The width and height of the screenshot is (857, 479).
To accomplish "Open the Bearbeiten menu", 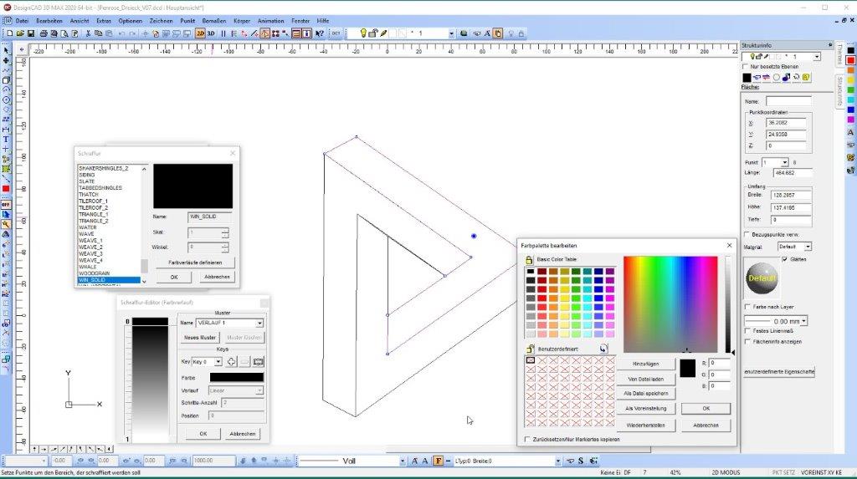I will [x=49, y=21].
